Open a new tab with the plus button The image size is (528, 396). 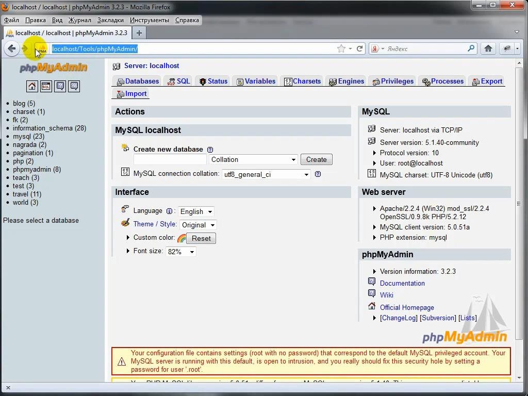pos(139,33)
